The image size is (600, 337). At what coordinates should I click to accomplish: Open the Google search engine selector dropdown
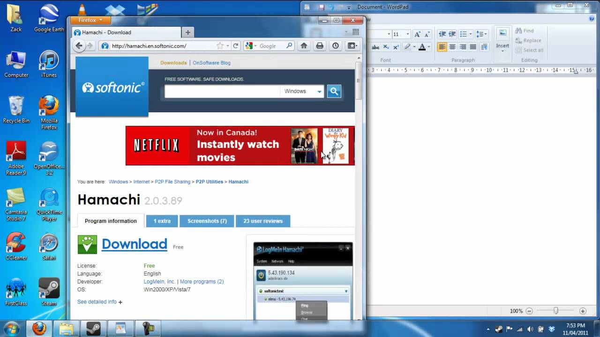(x=251, y=46)
